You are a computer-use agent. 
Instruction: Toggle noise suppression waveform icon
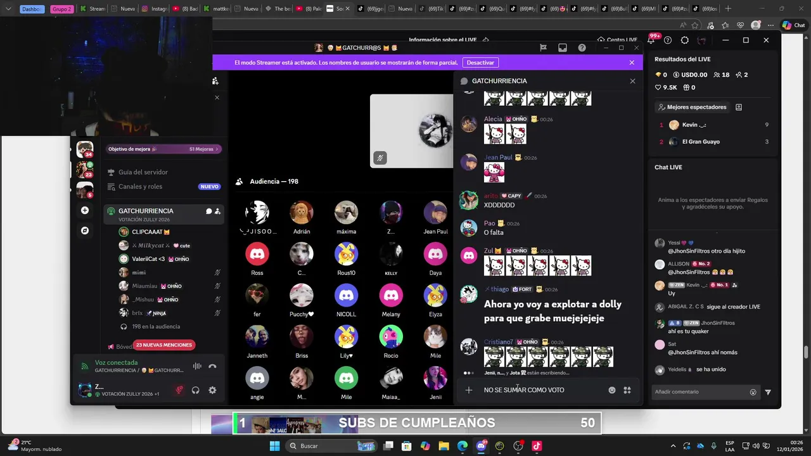coord(197,366)
